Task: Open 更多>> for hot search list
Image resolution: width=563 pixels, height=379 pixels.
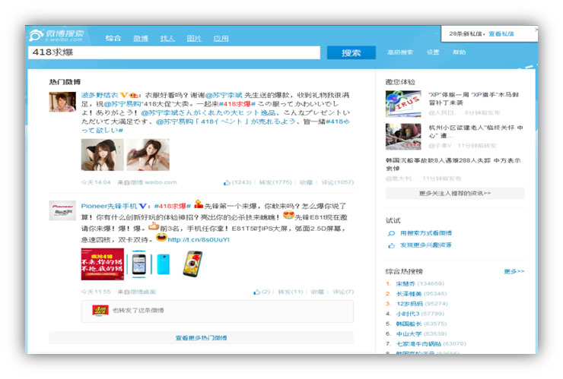Action: click(514, 271)
